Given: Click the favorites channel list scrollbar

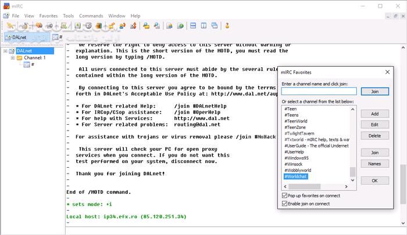Looking at the screenshot, I should click(x=353, y=145).
